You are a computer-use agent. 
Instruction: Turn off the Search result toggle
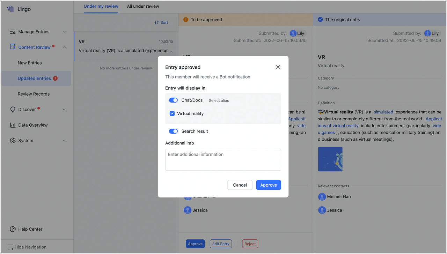tap(173, 131)
